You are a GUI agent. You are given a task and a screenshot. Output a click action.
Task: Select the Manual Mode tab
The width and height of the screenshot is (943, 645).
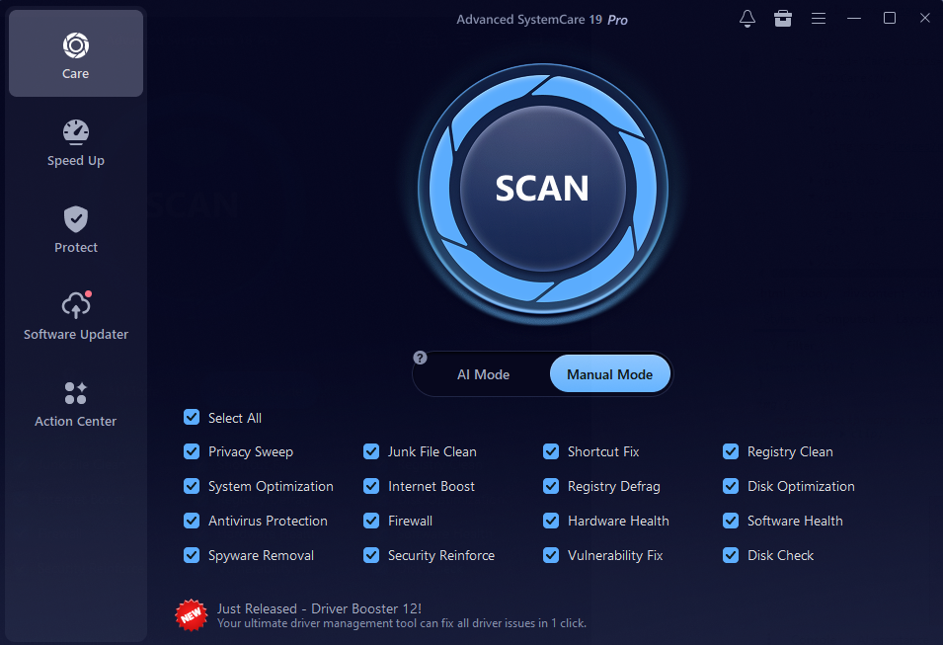(609, 374)
